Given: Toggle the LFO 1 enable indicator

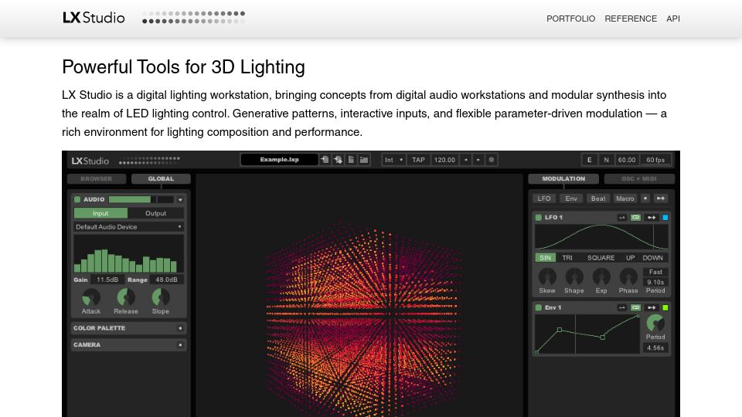Looking at the screenshot, I should [538, 218].
